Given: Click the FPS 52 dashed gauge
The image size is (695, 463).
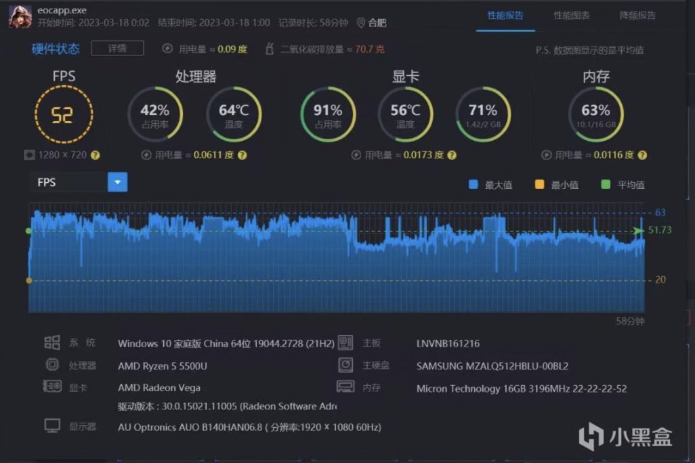Looking at the screenshot, I should point(64,115).
